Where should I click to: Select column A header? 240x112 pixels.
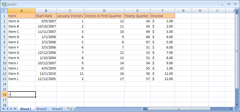[22, 11]
